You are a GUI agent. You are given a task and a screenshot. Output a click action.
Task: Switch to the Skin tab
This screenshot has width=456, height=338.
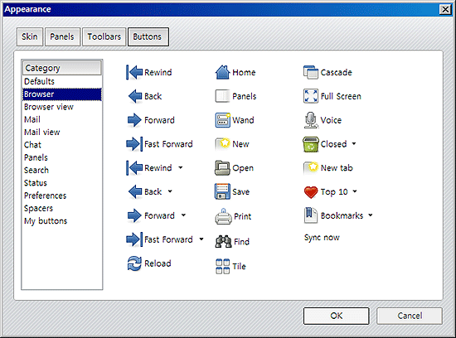click(x=30, y=36)
